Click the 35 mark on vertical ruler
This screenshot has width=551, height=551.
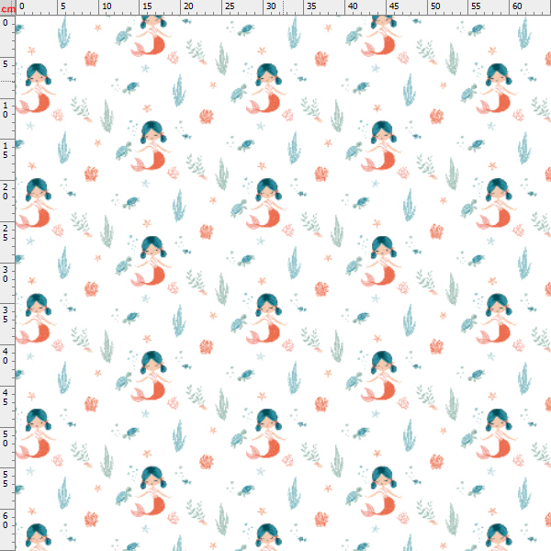(6, 315)
